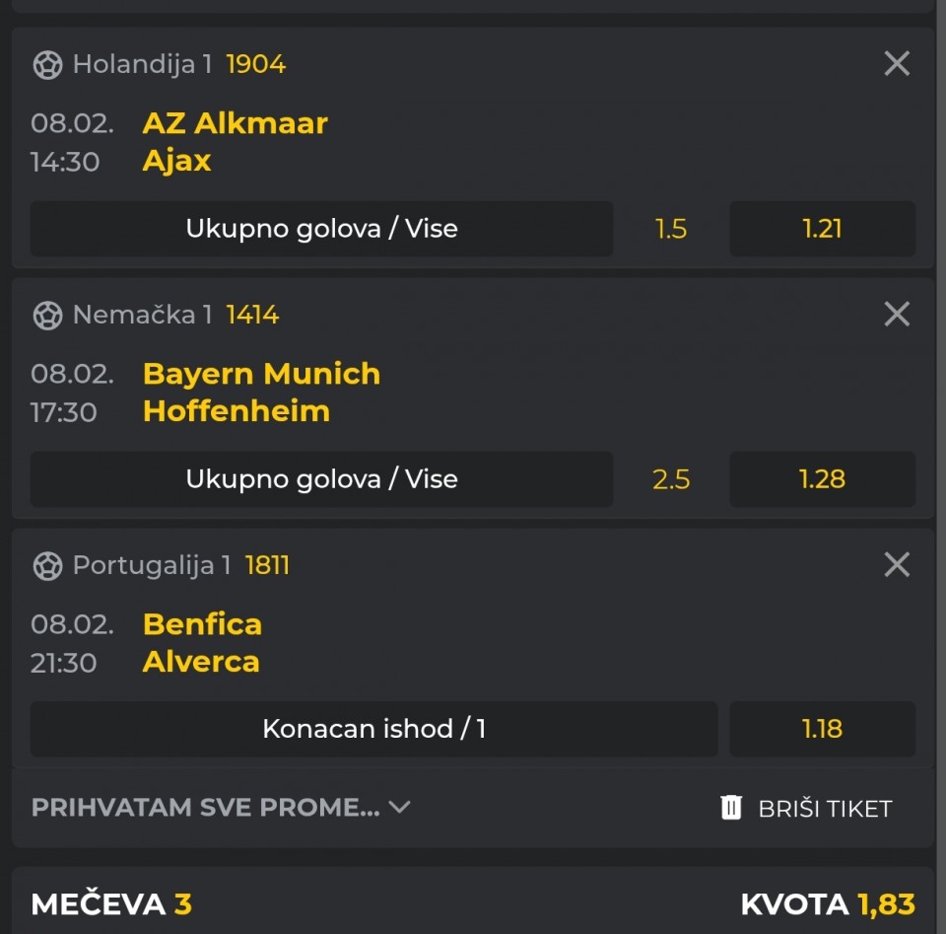946x934 pixels.
Task: Open Ukupno golova / Vise for Bayern Munich
Action: 321,479
